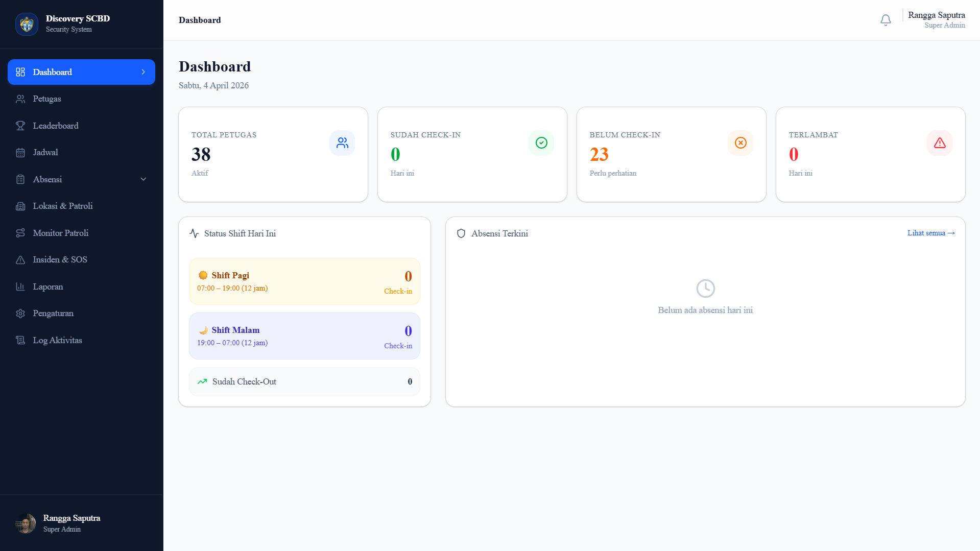This screenshot has height=551, width=980.
Task: Navigate to Log Aktivitas
Action: point(57,341)
